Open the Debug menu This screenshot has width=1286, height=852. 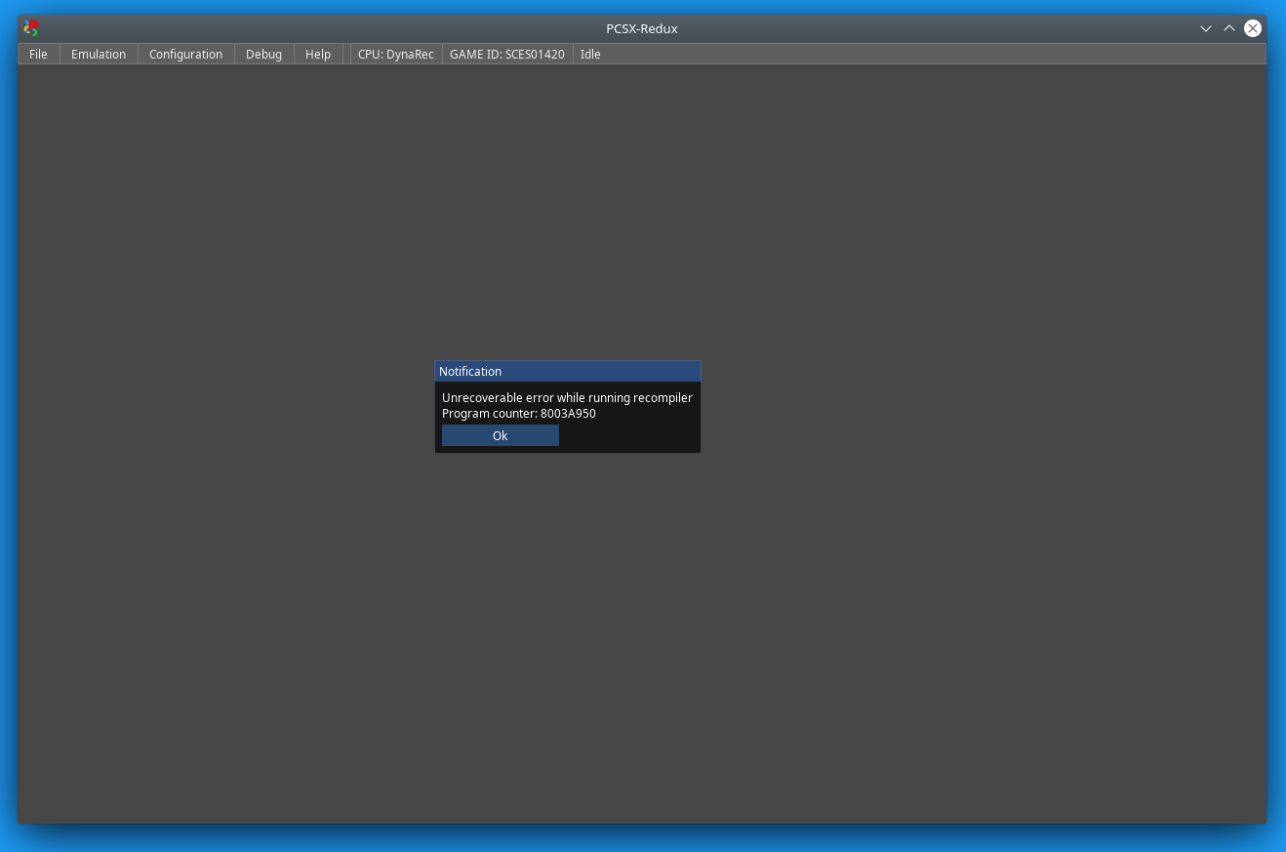pos(263,54)
